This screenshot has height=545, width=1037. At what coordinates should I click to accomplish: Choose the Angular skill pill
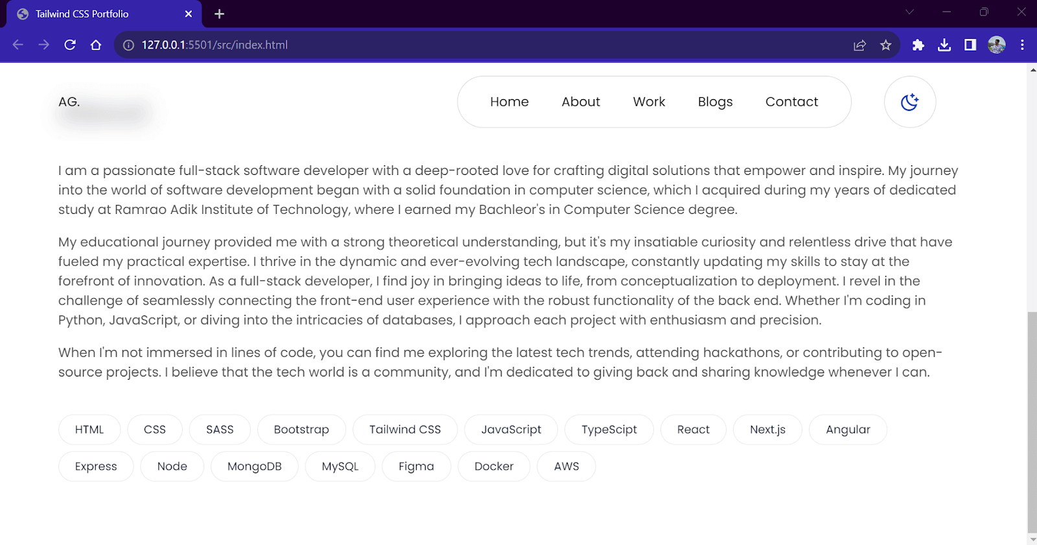click(848, 430)
